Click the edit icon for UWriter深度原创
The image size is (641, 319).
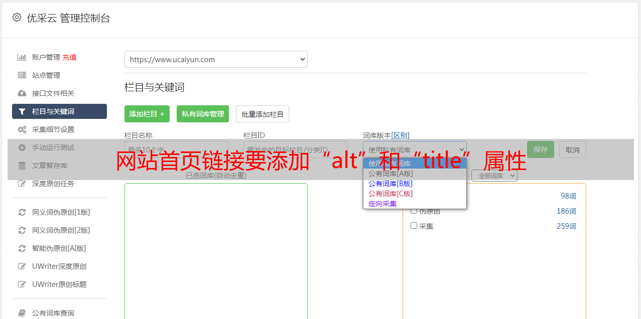(22, 266)
